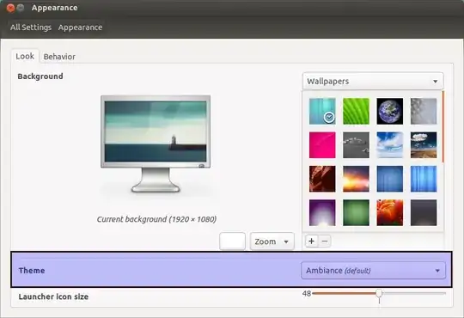Image resolution: width=464 pixels, height=318 pixels.
Task: Click the plus button to add wallpaper
Action: pyautogui.click(x=311, y=242)
